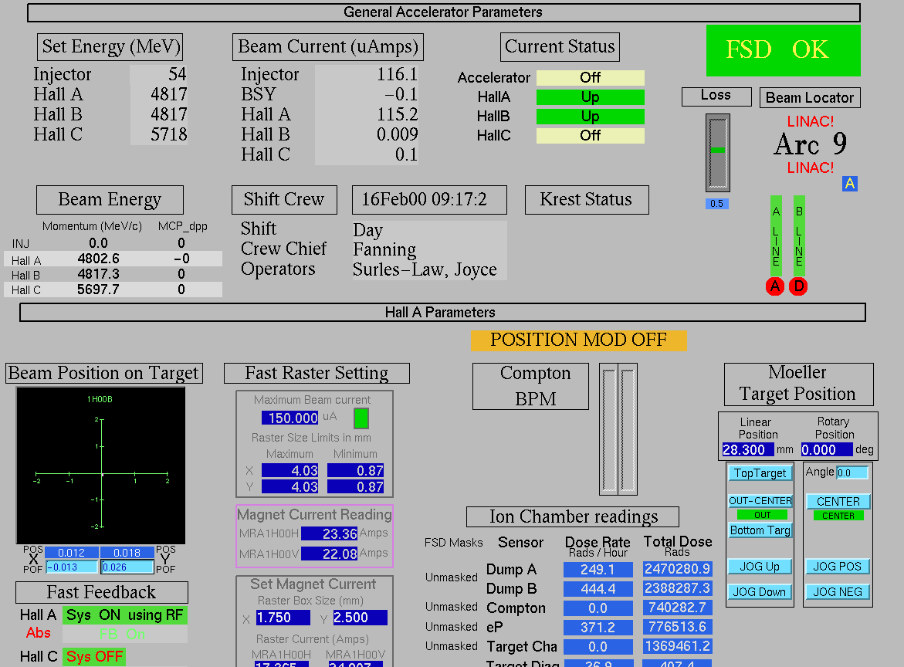
Task: Click the blue A indicator near Arc 9
Action: coord(850,184)
